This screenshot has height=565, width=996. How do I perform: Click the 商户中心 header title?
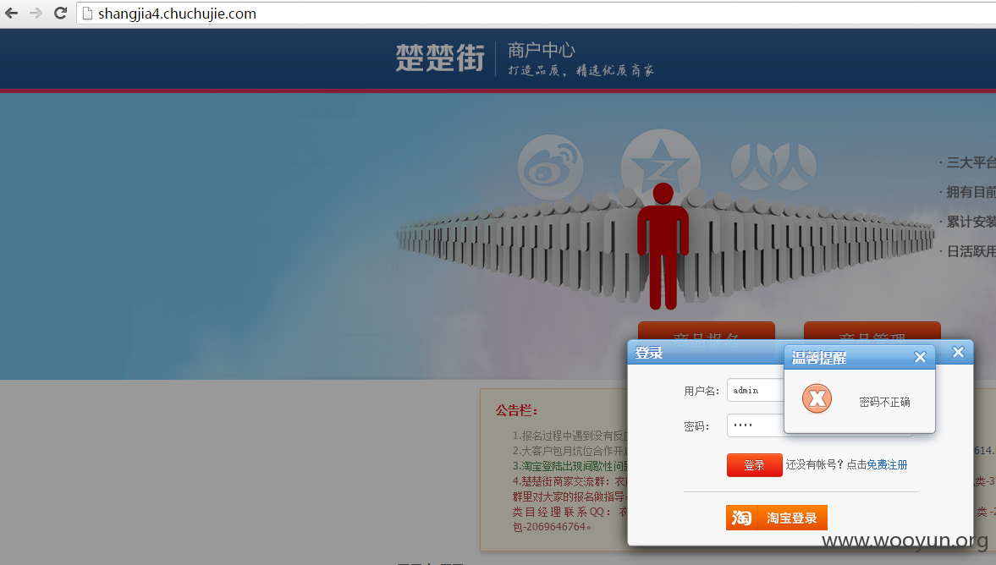542,50
